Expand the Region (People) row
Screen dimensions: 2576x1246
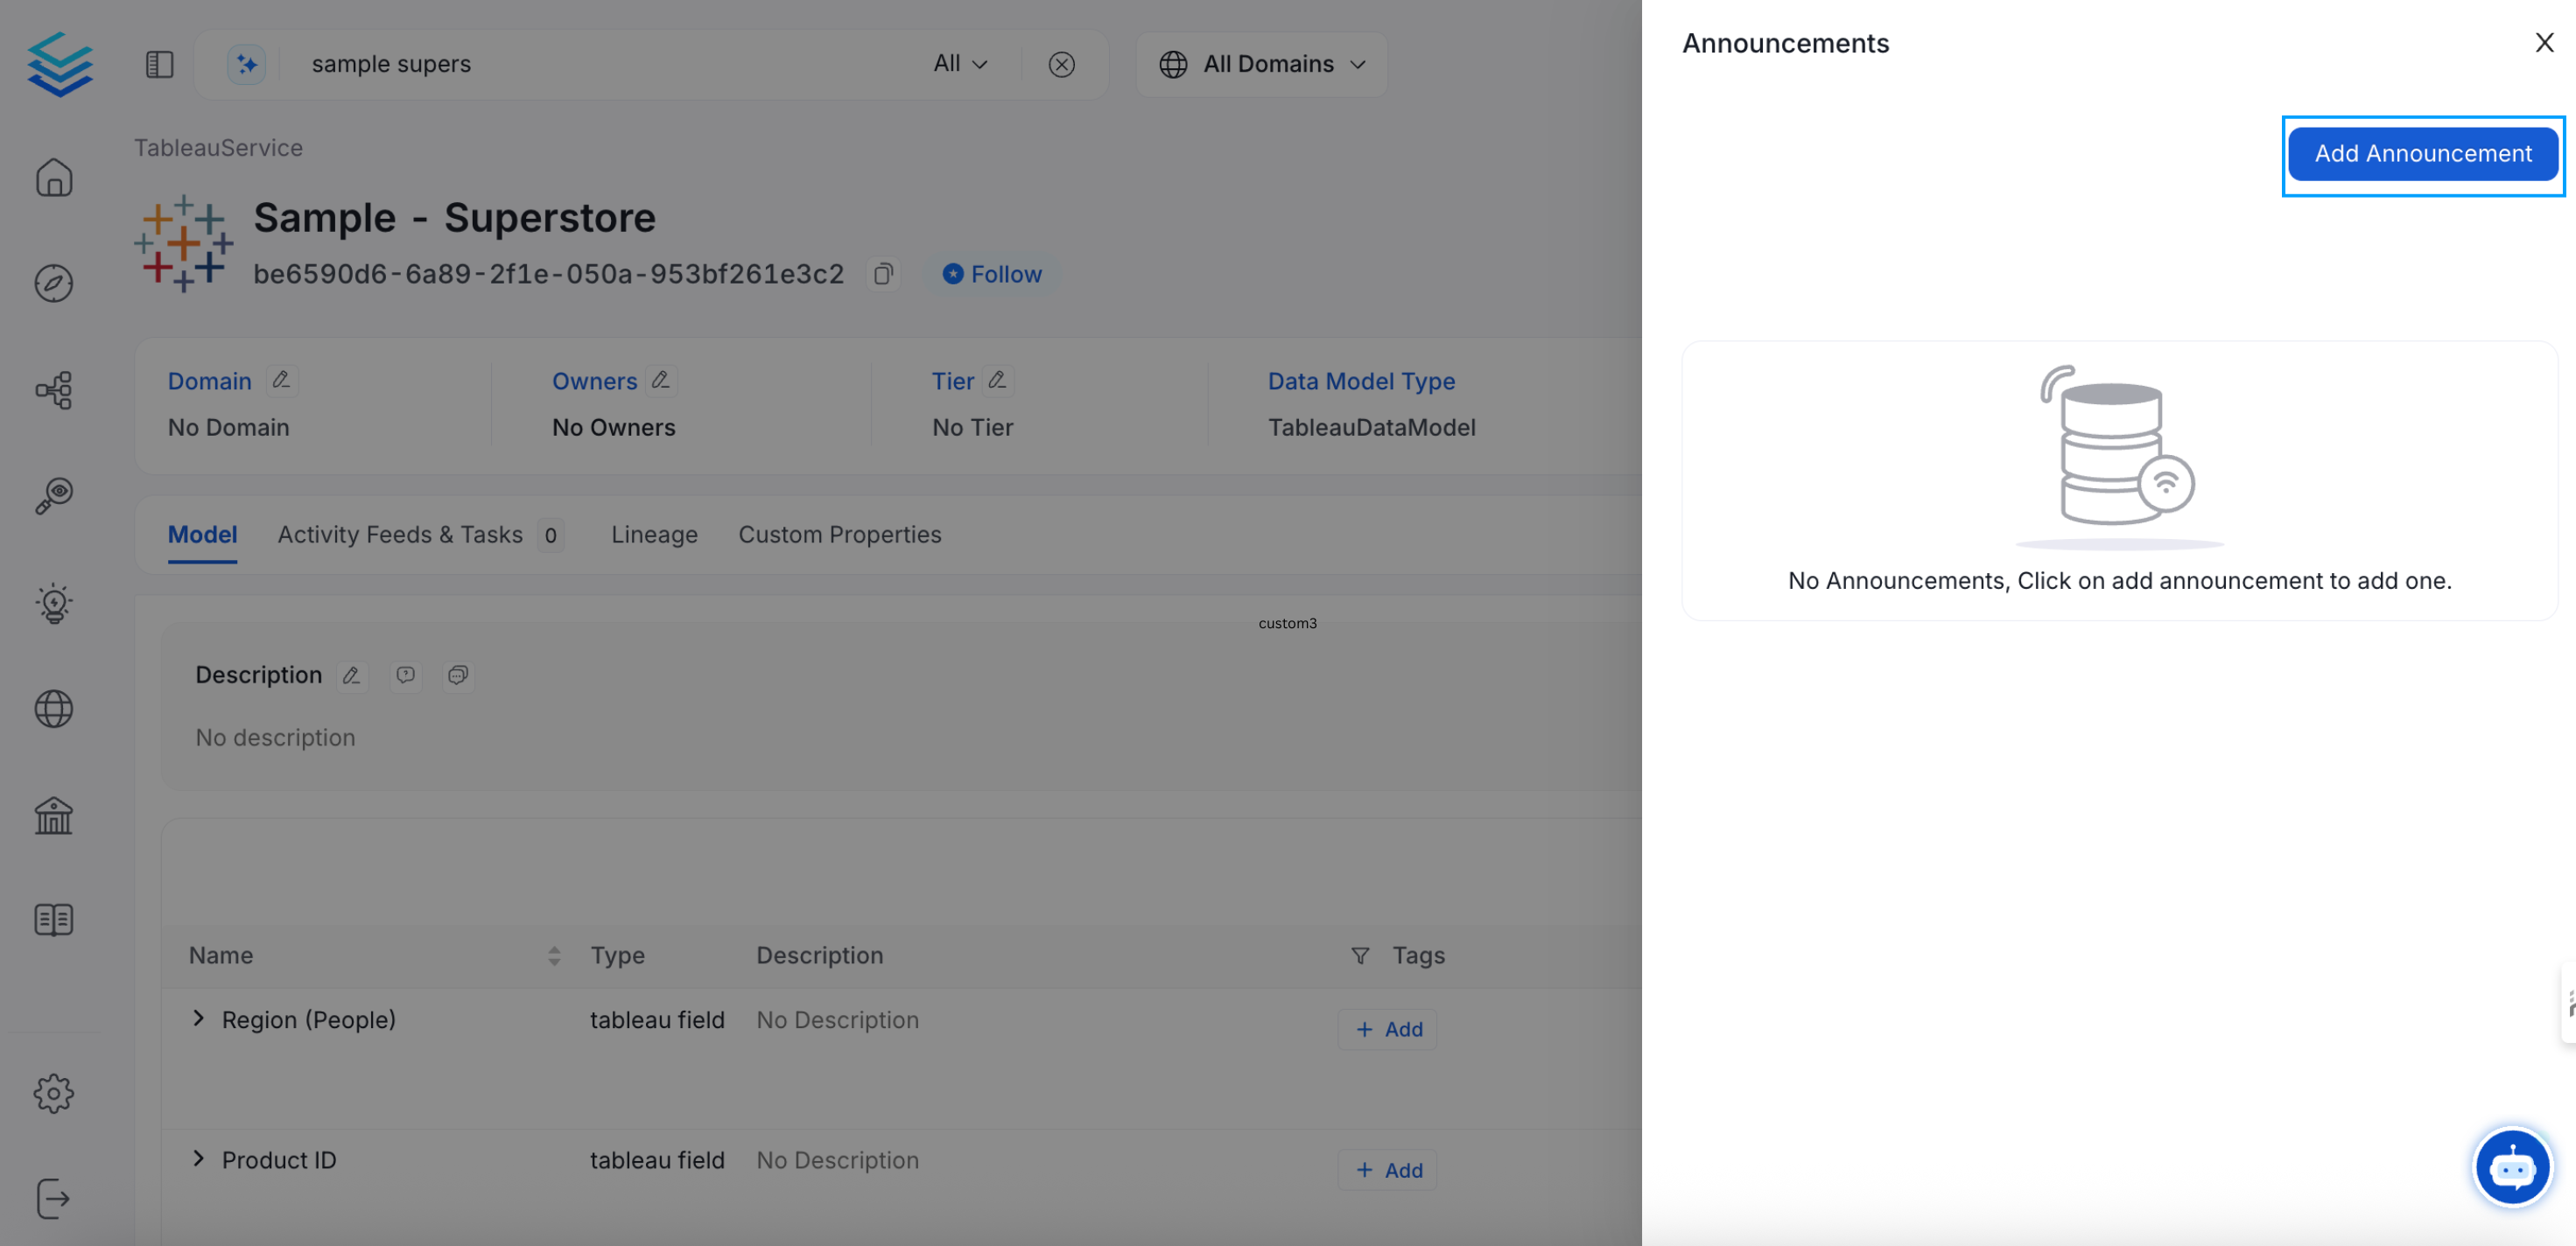(x=199, y=1018)
